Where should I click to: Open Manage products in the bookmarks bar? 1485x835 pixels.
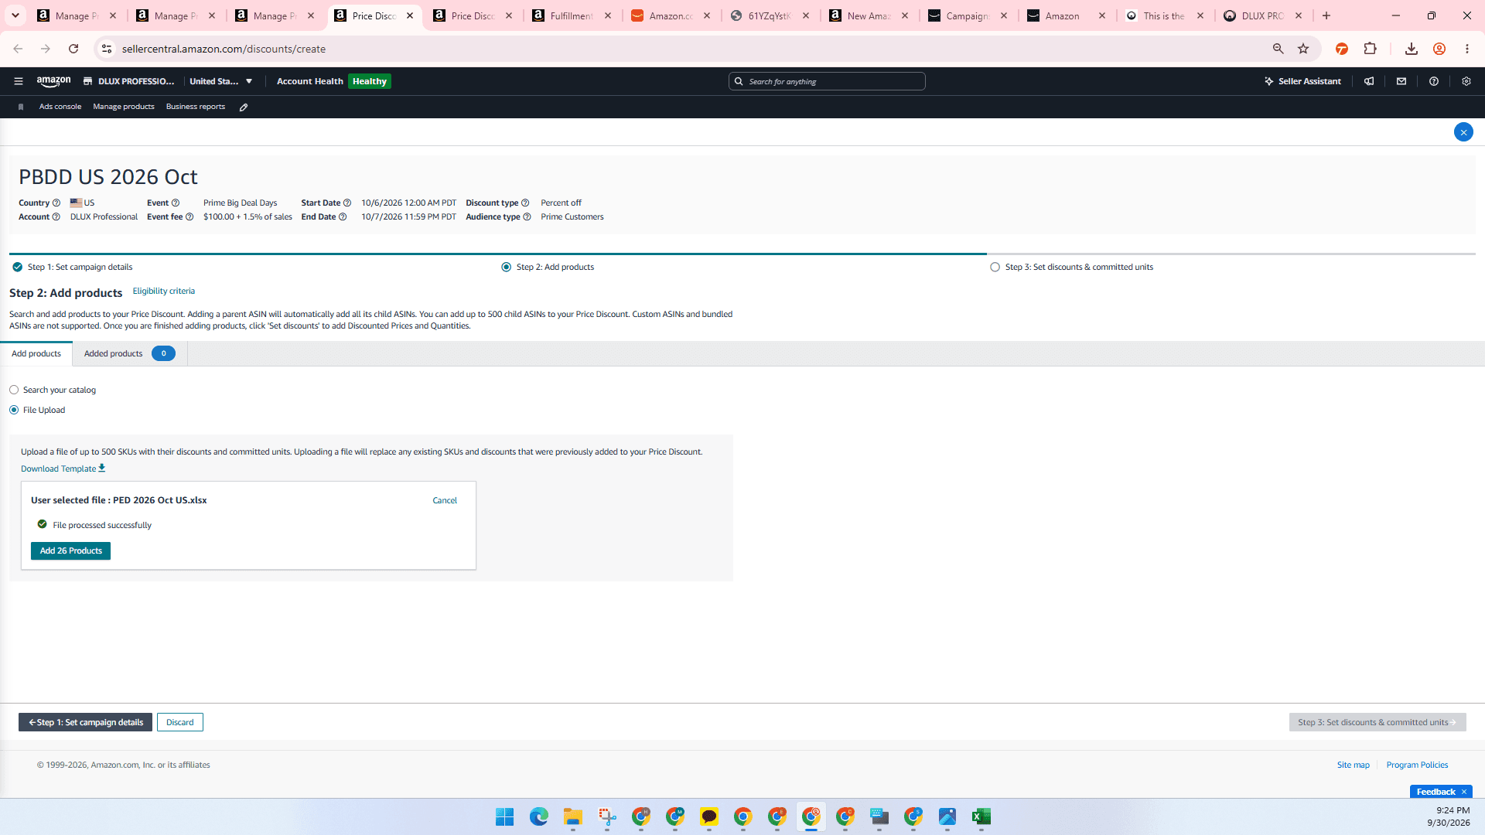(x=124, y=107)
